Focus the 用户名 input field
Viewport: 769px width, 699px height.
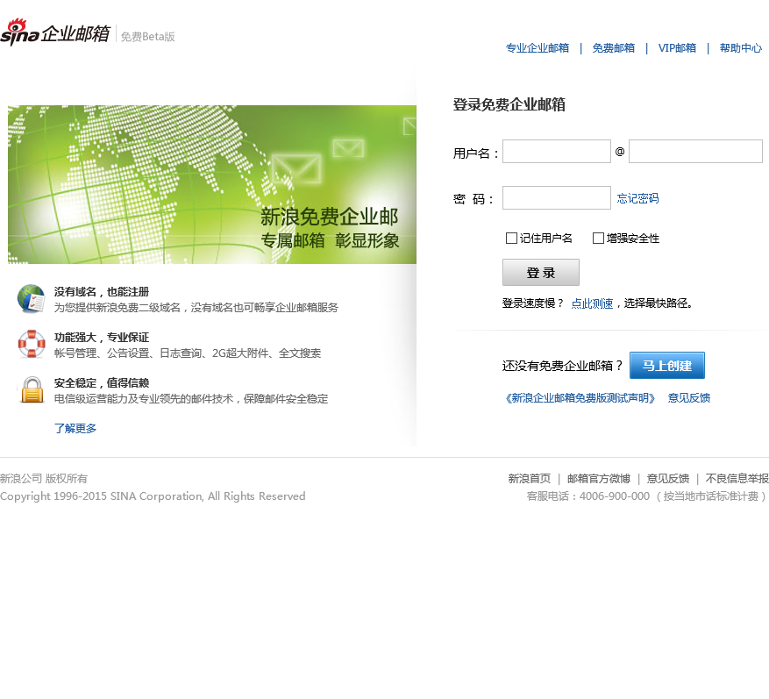coord(557,151)
